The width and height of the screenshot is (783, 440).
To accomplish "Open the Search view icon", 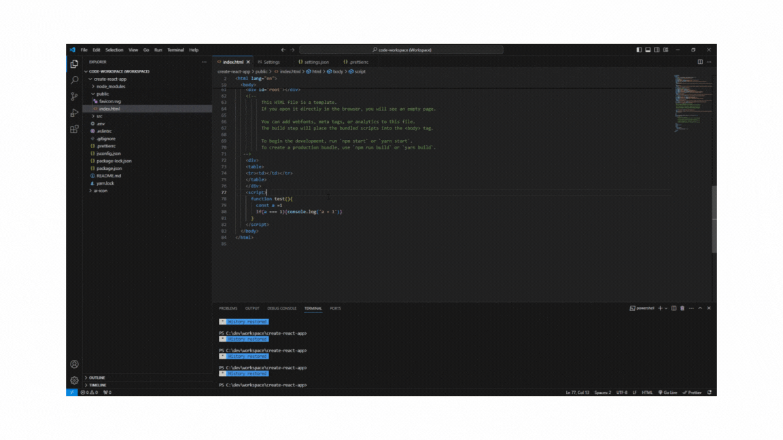I will [74, 80].
